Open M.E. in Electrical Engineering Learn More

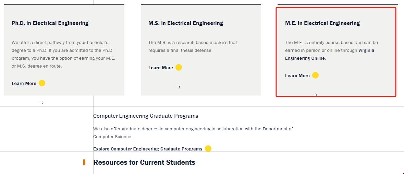pyautogui.click(x=297, y=76)
